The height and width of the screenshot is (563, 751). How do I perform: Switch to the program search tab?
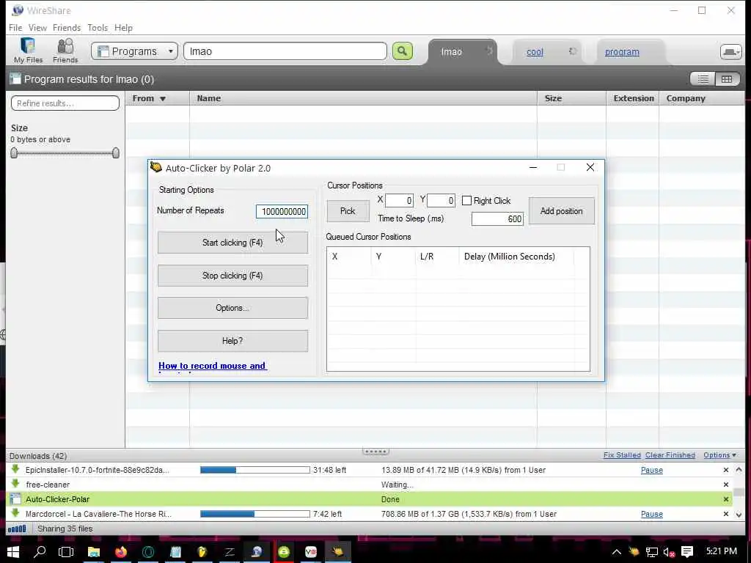(622, 52)
